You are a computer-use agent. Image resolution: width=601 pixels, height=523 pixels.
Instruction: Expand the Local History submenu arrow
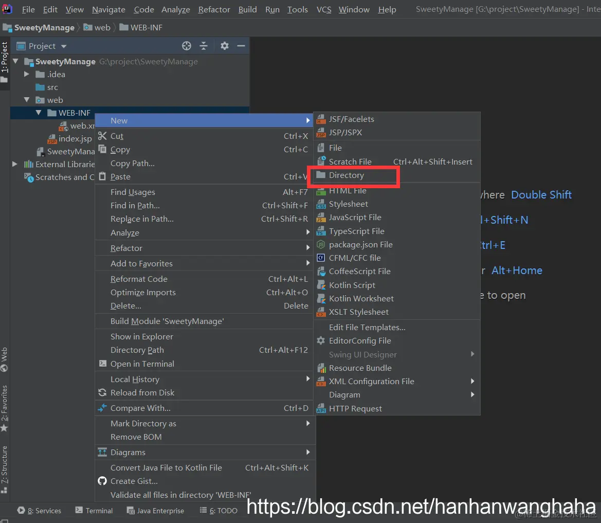308,379
